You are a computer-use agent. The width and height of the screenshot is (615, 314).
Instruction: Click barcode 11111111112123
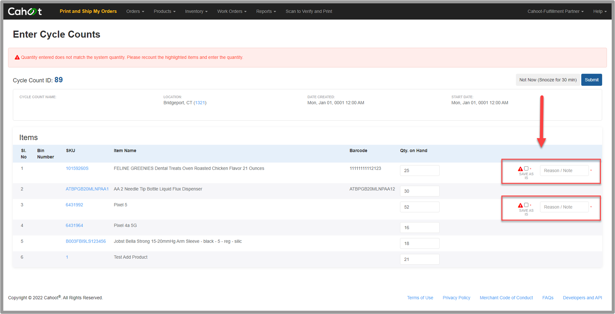coord(365,168)
